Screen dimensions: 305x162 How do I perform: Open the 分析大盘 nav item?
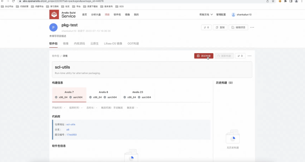coord(96,15)
